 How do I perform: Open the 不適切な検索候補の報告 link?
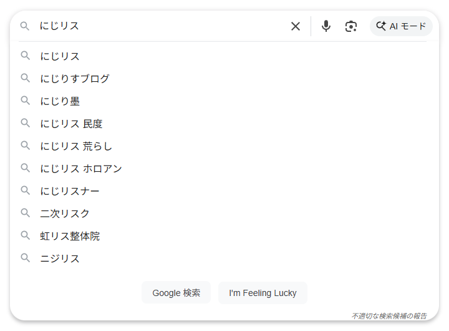(389, 316)
